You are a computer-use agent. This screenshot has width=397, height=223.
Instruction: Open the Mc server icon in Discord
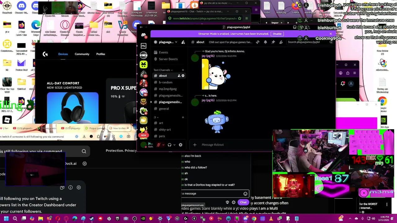click(x=143, y=46)
